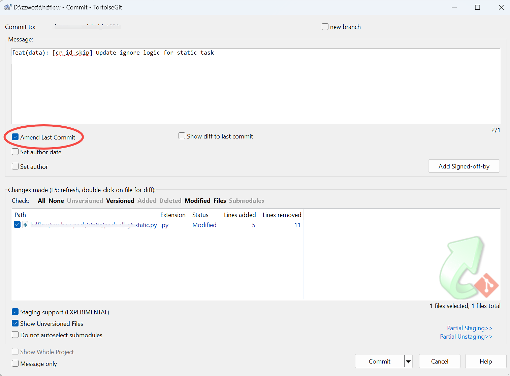The width and height of the screenshot is (510, 376).
Task: Click Add Signed-off-by button
Action: (x=464, y=166)
